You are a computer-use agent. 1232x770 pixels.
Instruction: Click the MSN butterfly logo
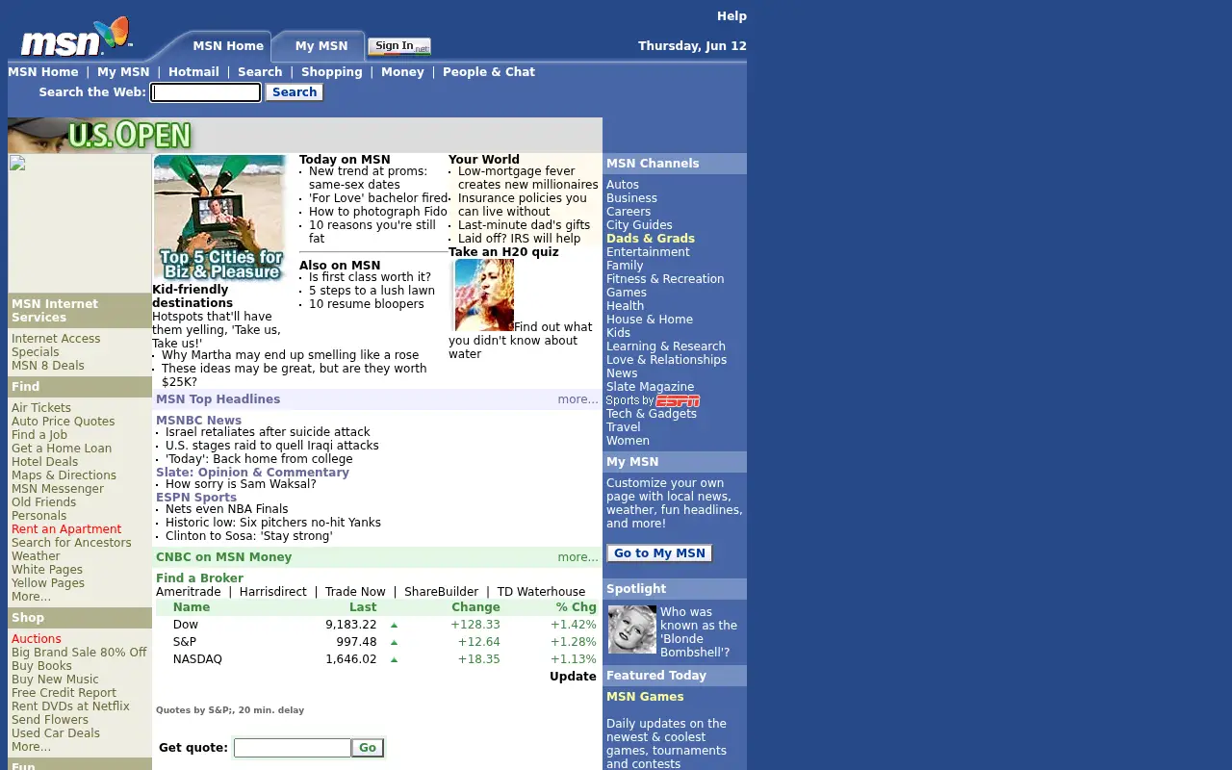pyautogui.click(x=76, y=37)
